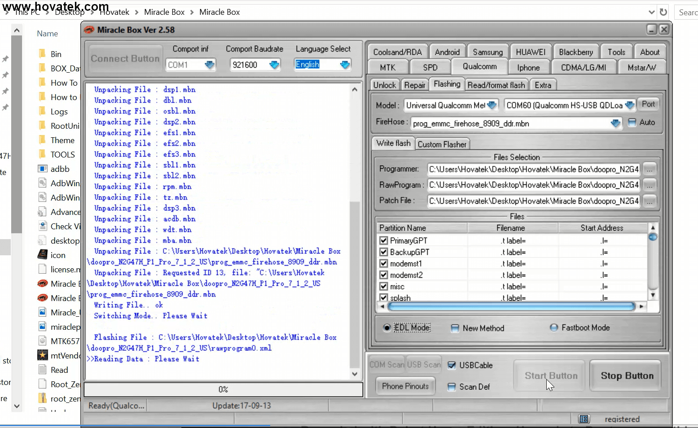Select the Fastboot Mode radio button
Viewport: 698px width, 428px height.
[x=554, y=328]
